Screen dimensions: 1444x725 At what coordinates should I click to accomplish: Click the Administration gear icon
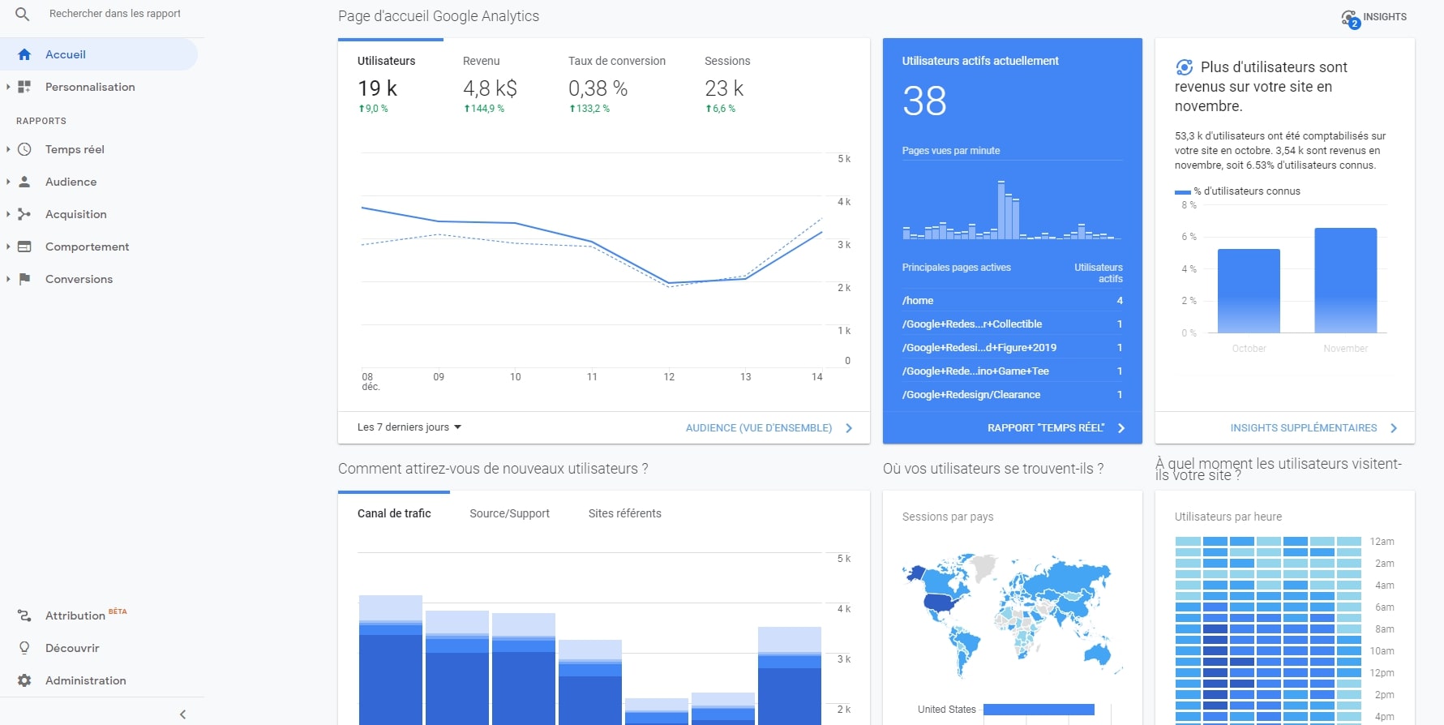tap(24, 680)
